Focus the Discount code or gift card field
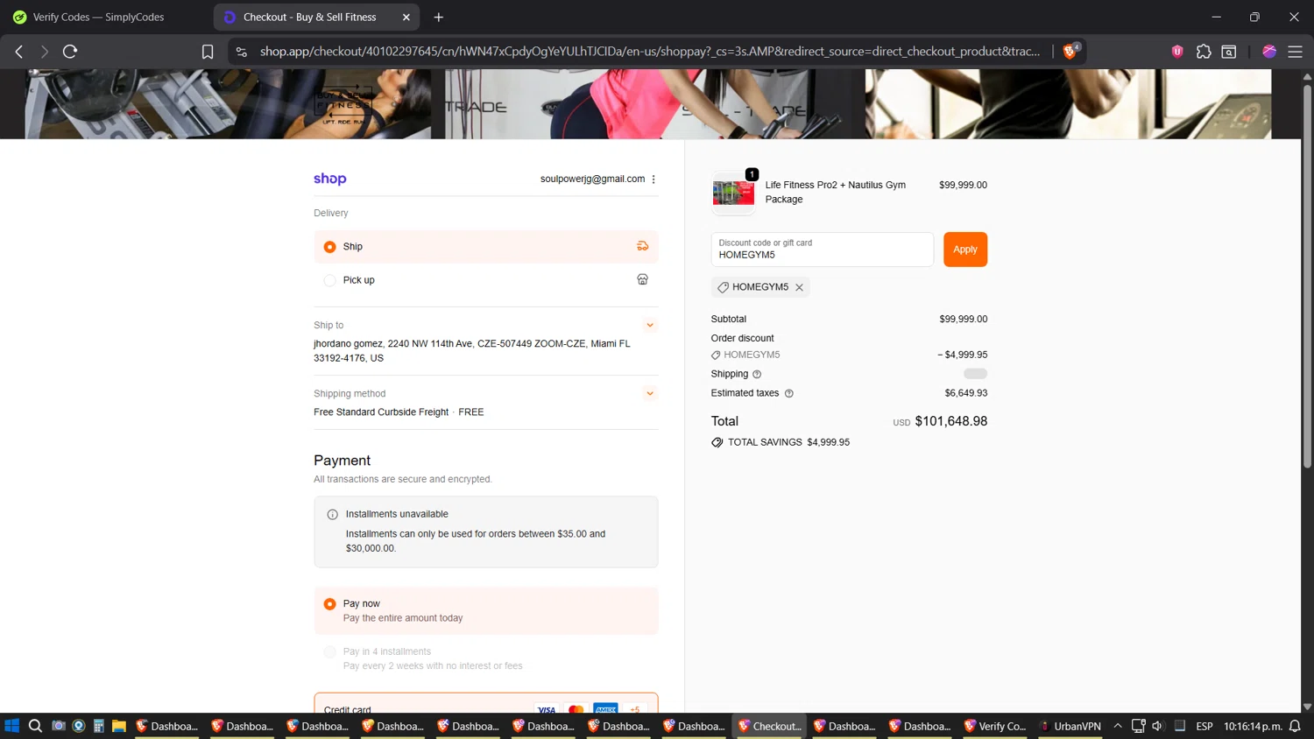 [822, 250]
